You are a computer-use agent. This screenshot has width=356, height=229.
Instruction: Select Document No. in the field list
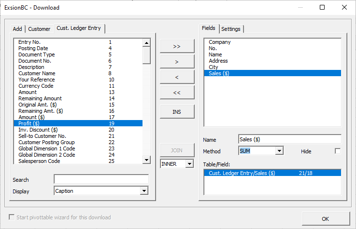[x=78, y=61]
